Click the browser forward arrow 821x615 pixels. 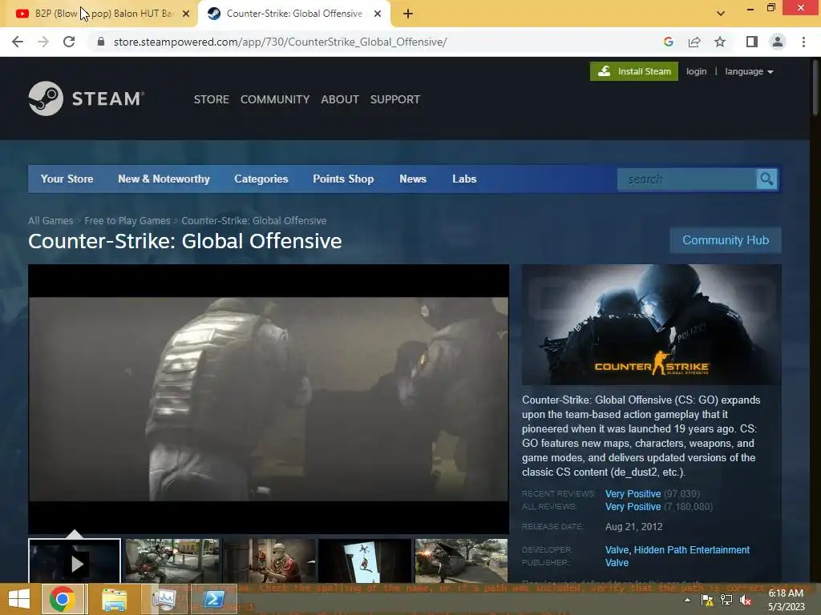pos(43,42)
